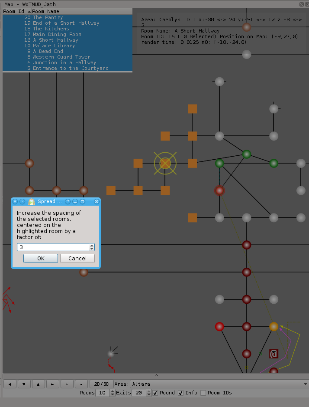Cancel the Spread rooms dialog
This screenshot has height=407, width=309.
tap(77, 259)
